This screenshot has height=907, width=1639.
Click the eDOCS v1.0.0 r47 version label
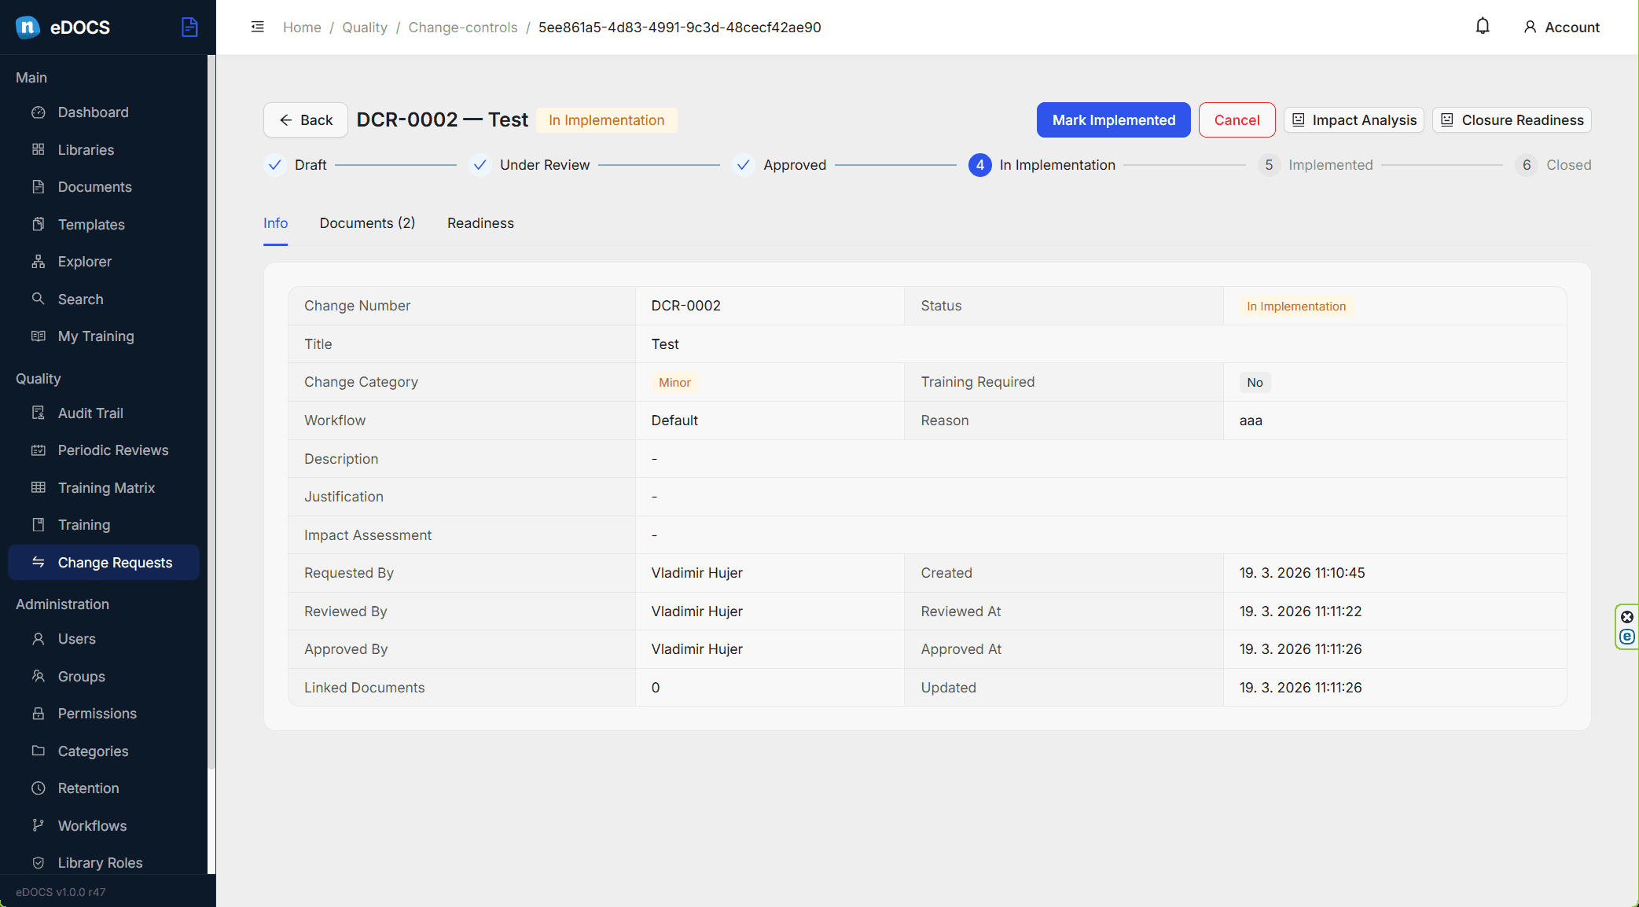pos(61,892)
